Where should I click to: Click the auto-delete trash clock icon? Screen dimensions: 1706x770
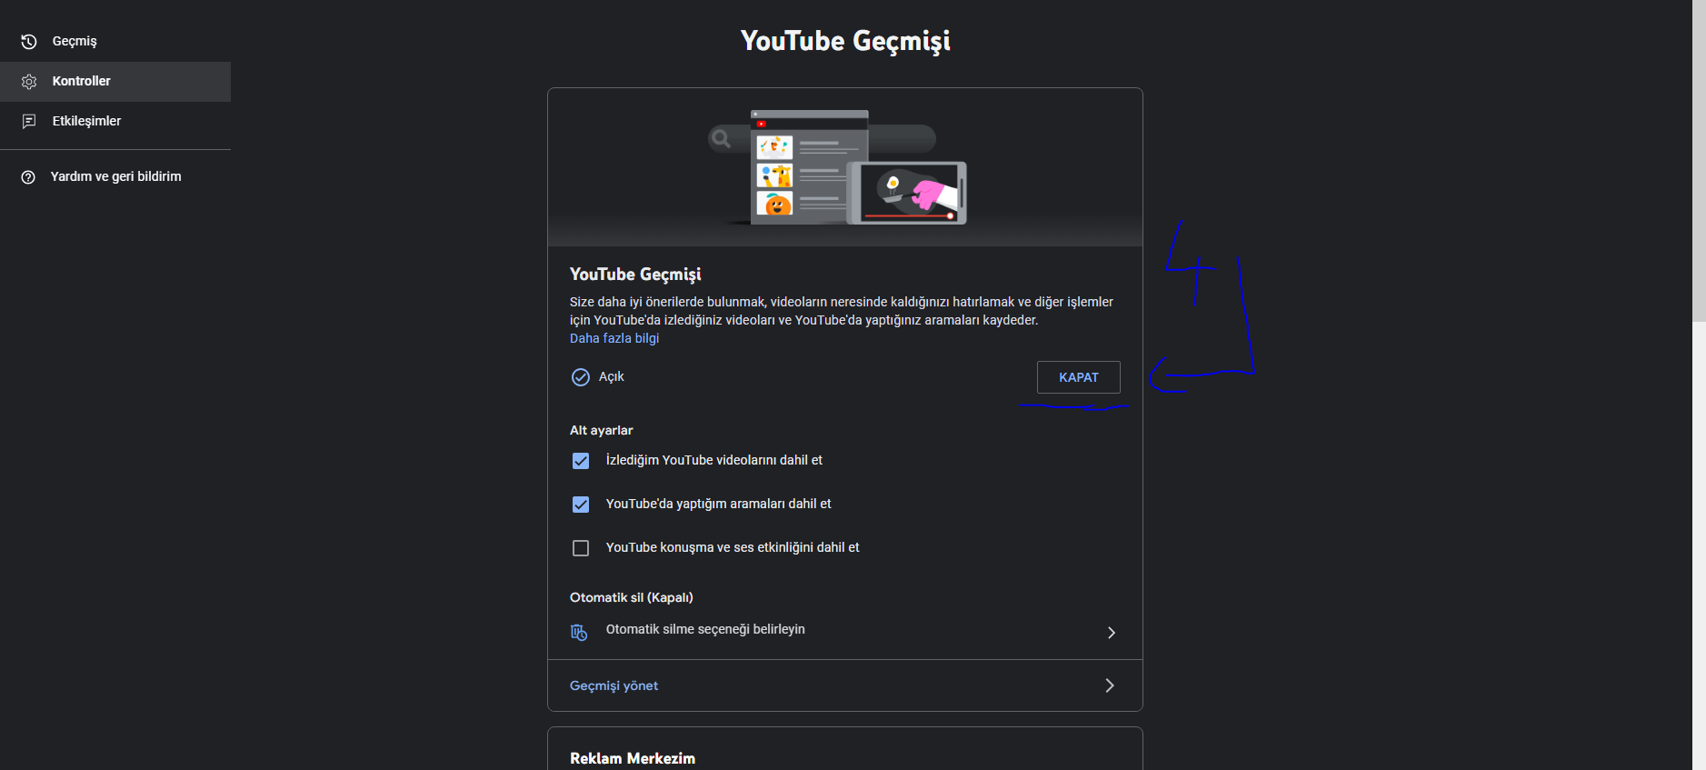[579, 632]
